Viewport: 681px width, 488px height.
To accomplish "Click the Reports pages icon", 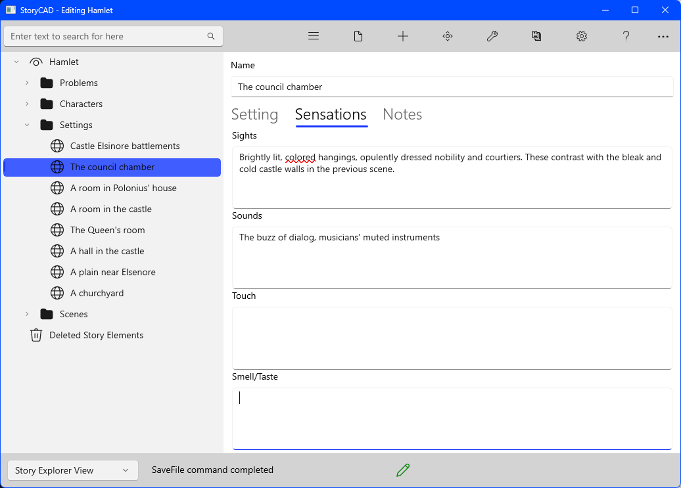I will click(x=536, y=36).
